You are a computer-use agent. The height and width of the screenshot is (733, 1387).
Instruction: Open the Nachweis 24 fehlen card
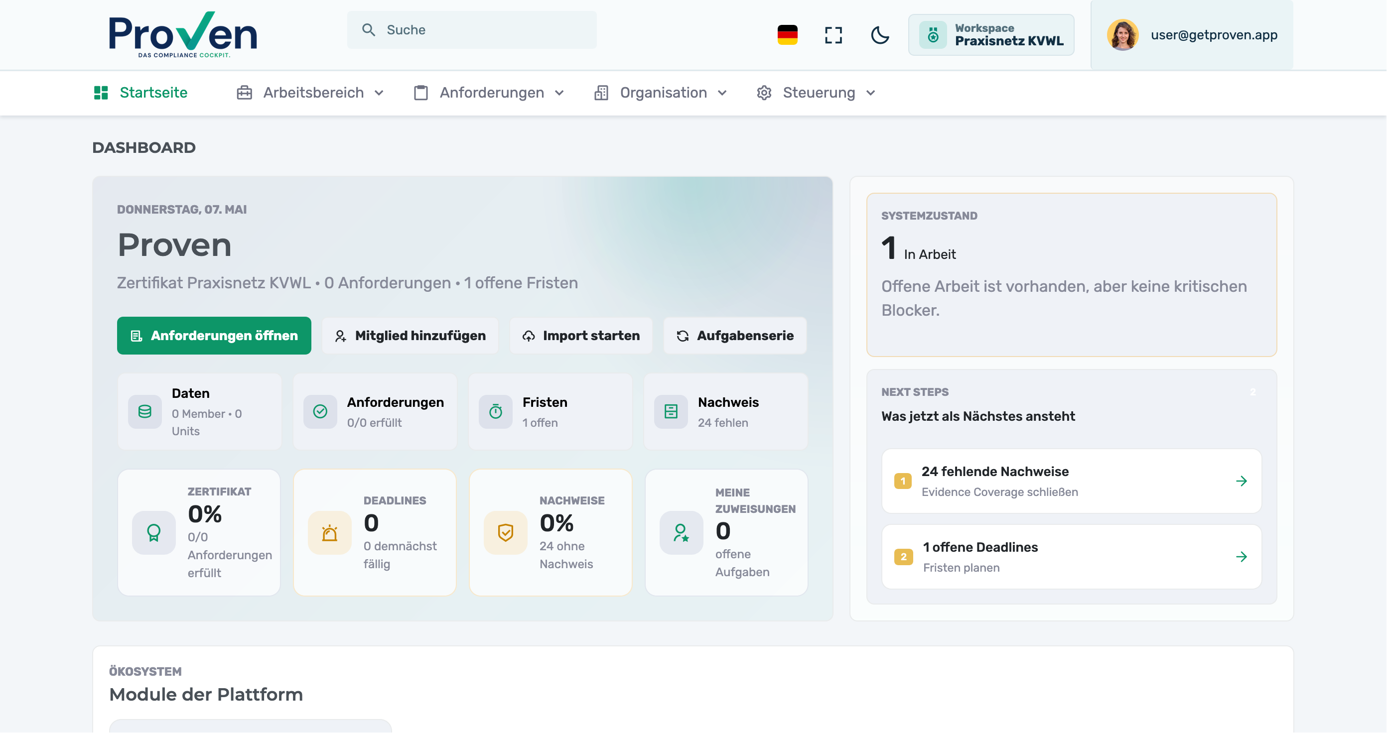point(726,412)
